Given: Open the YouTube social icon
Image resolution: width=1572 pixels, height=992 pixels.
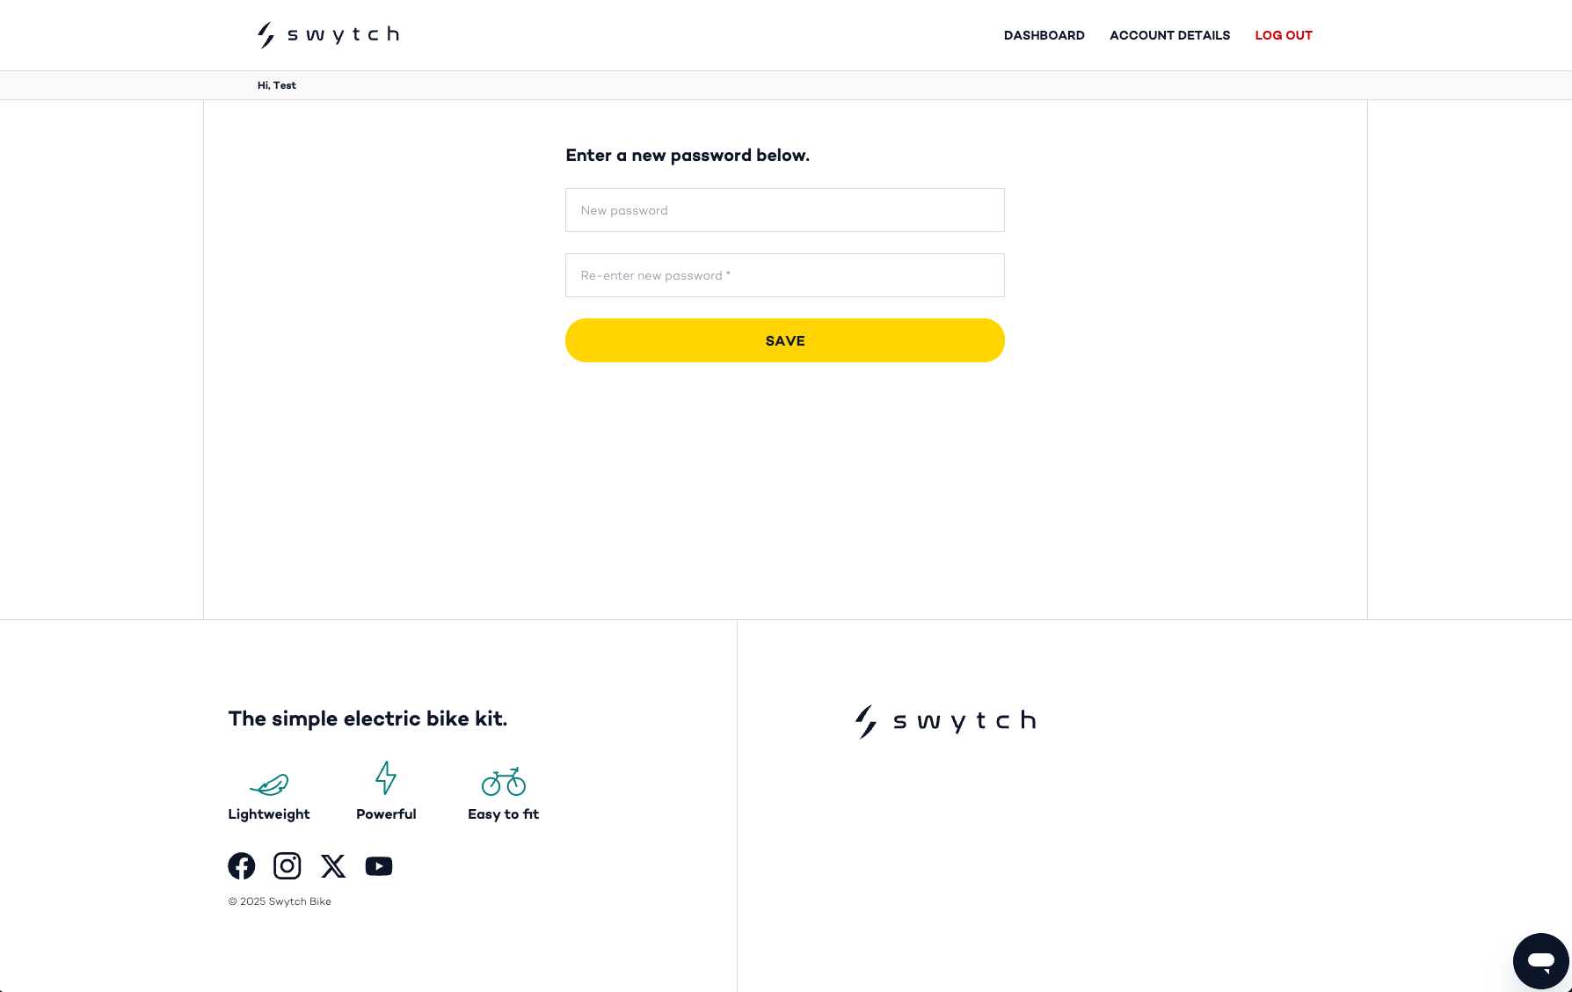Looking at the screenshot, I should [x=379, y=866].
